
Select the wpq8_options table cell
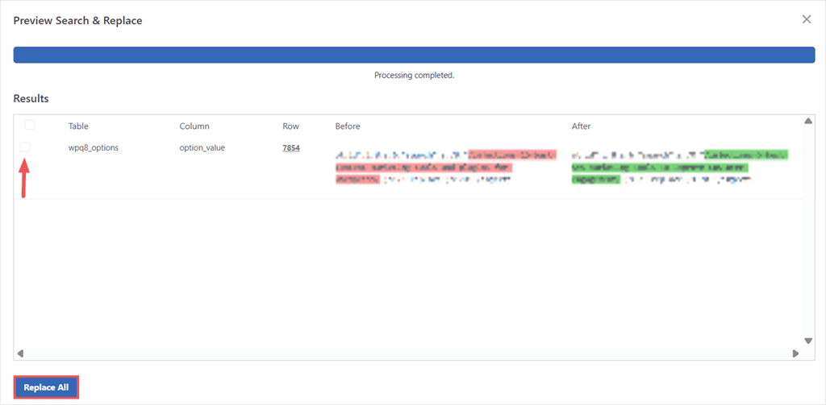(94, 148)
